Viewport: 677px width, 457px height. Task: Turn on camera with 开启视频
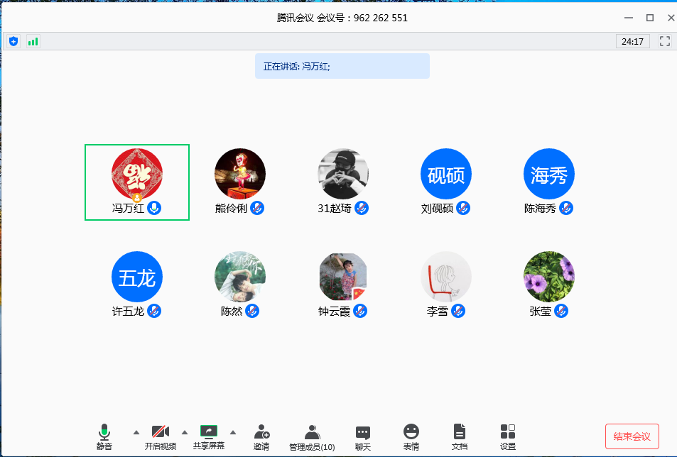(161, 436)
